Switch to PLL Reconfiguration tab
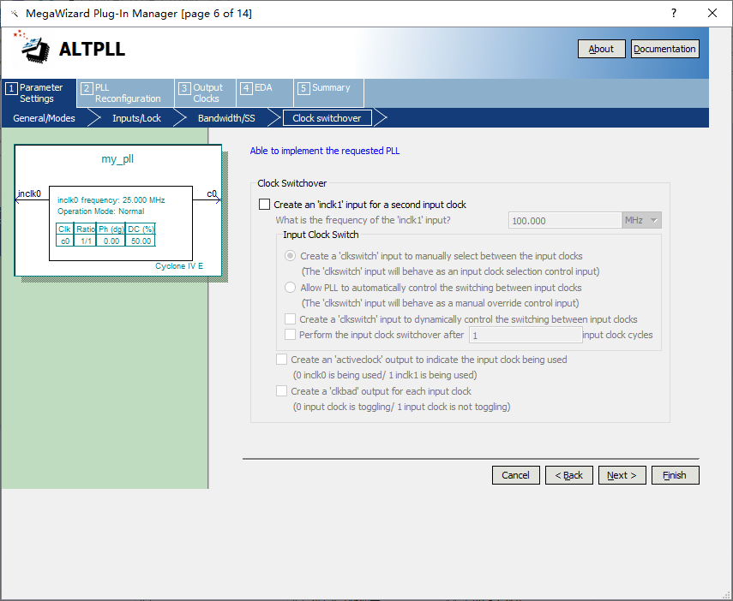The width and height of the screenshot is (733, 601). tap(124, 92)
